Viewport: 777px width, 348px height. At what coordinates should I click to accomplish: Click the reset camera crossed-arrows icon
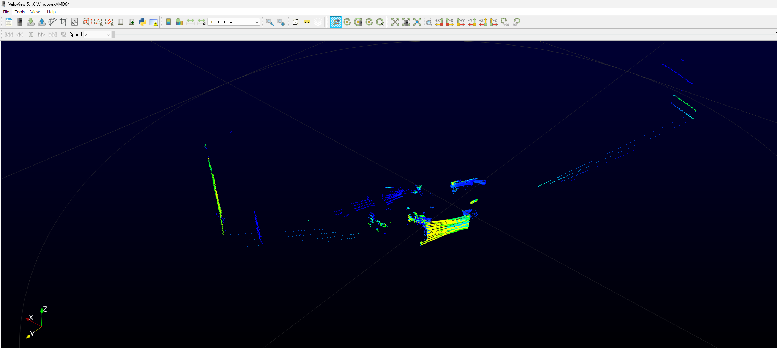pos(395,22)
